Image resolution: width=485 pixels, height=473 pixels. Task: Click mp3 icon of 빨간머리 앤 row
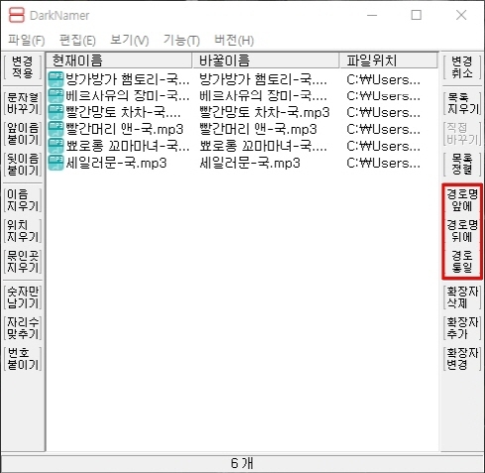(x=56, y=129)
